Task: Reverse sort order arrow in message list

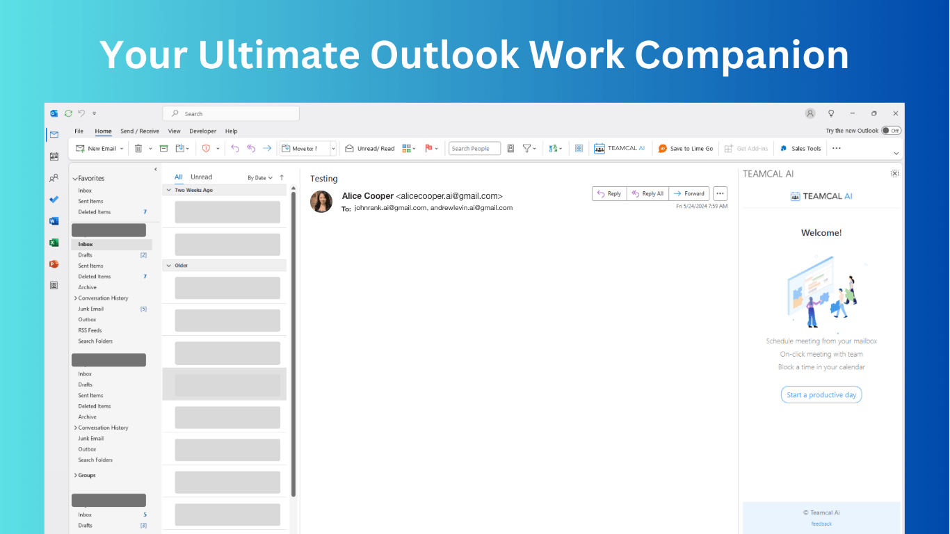Action: point(282,177)
